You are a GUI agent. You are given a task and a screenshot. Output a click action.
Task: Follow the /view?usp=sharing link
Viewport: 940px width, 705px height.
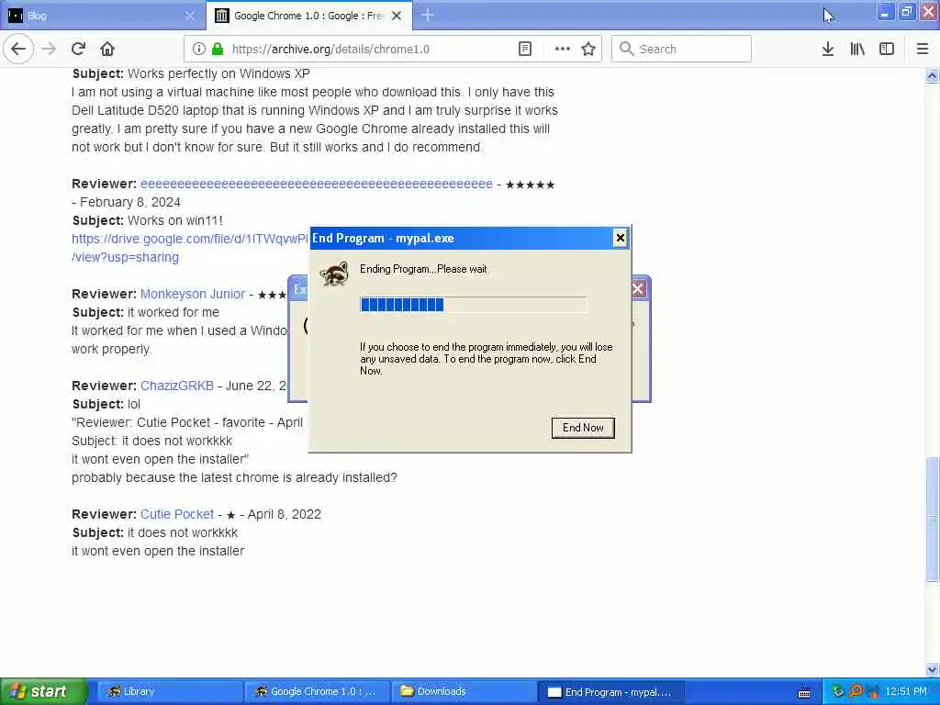tap(125, 257)
